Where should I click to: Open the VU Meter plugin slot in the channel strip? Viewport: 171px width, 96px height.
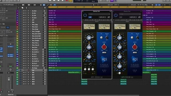click(x=10, y=47)
